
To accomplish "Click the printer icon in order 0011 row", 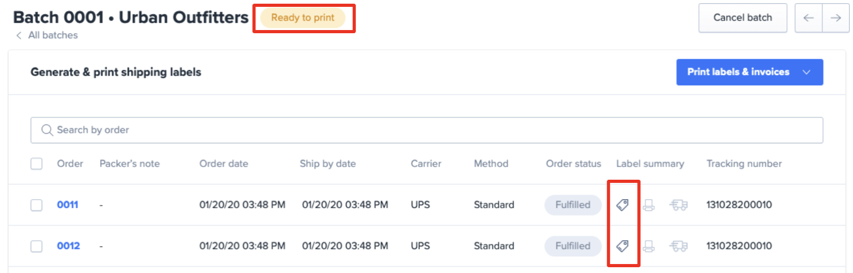I will click(x=649, y=204).
